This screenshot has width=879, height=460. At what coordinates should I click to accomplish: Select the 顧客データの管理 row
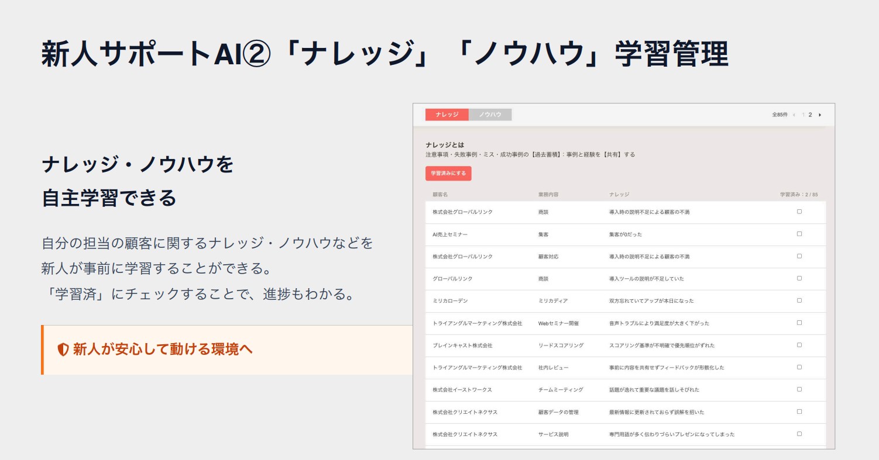click(558, 412)
